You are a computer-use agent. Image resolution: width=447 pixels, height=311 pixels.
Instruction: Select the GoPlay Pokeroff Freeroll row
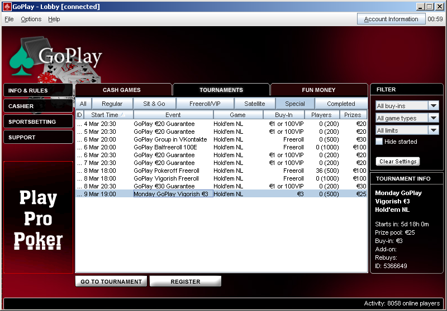167,171
